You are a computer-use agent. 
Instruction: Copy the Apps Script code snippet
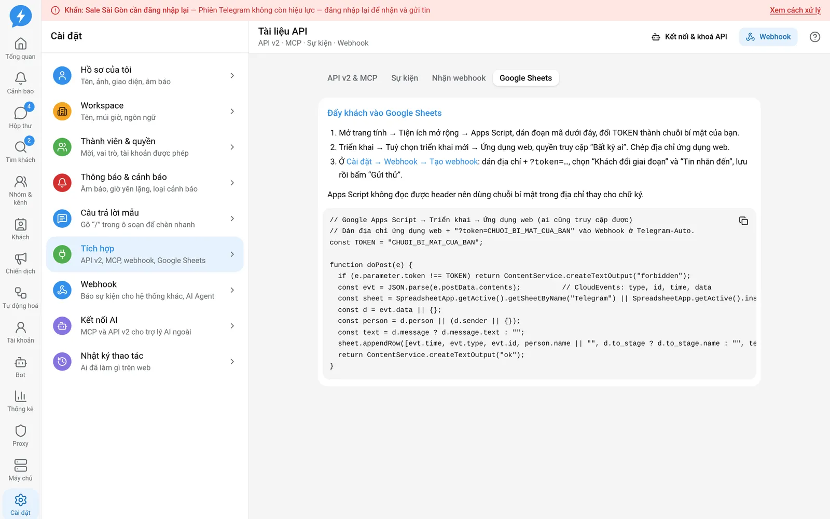pos(743,221)
